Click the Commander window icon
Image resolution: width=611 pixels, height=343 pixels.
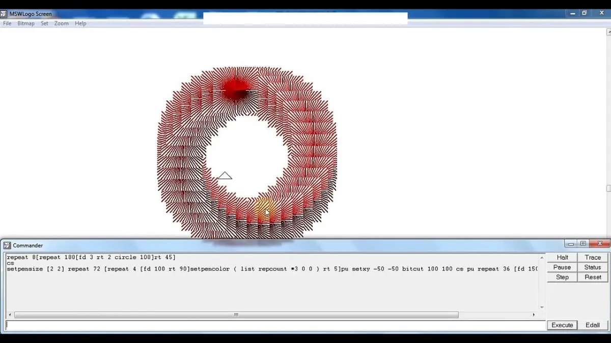7,245
